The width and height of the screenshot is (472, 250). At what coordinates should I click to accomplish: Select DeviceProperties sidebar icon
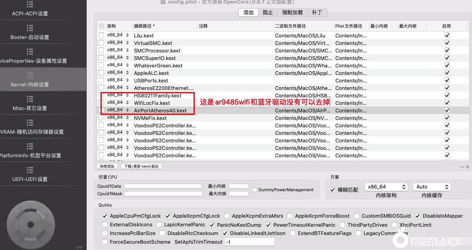click(x=30, y=52)
